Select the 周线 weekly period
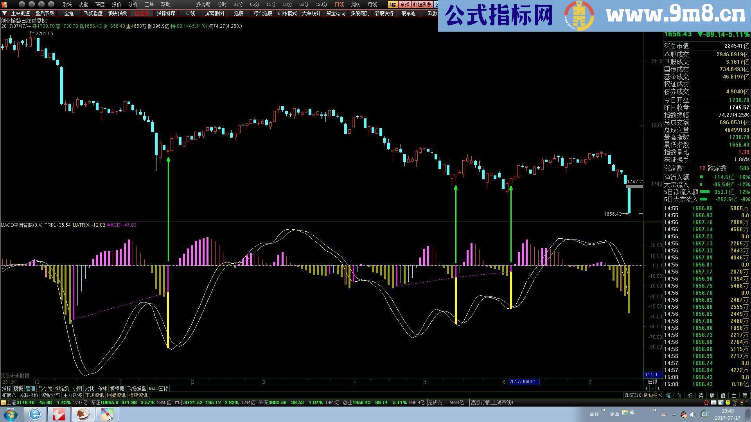Image resolution: width=751 pixels, height=422 pixels. click(x=356, y=4)
